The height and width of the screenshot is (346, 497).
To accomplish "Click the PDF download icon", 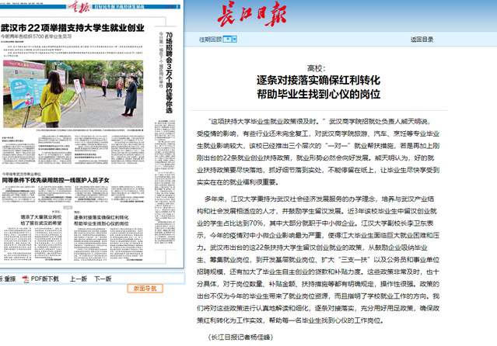I will tap(26, 279).
